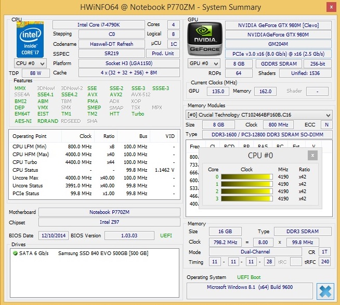Click the DDR3-1600 / PC3-12800 type field
Screen dimensions: 340x305
click(x=267, y=135)
